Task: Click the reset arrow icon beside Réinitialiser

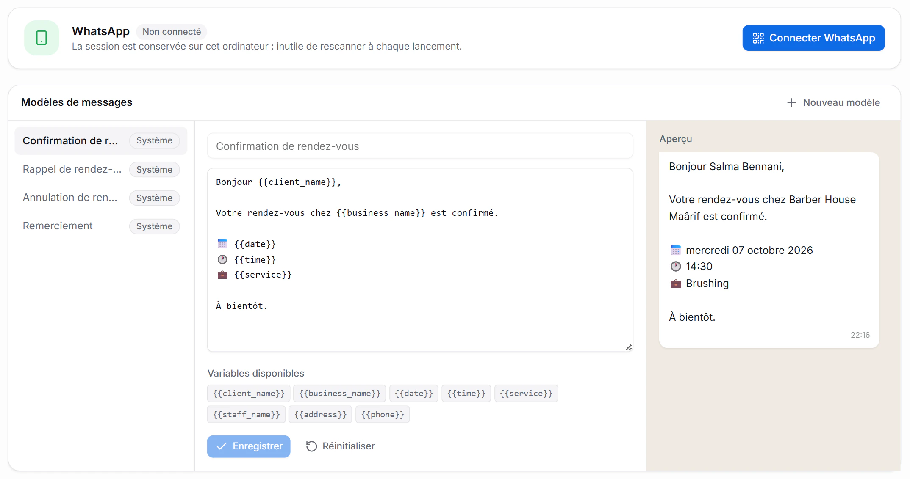Action: [311, 446]
